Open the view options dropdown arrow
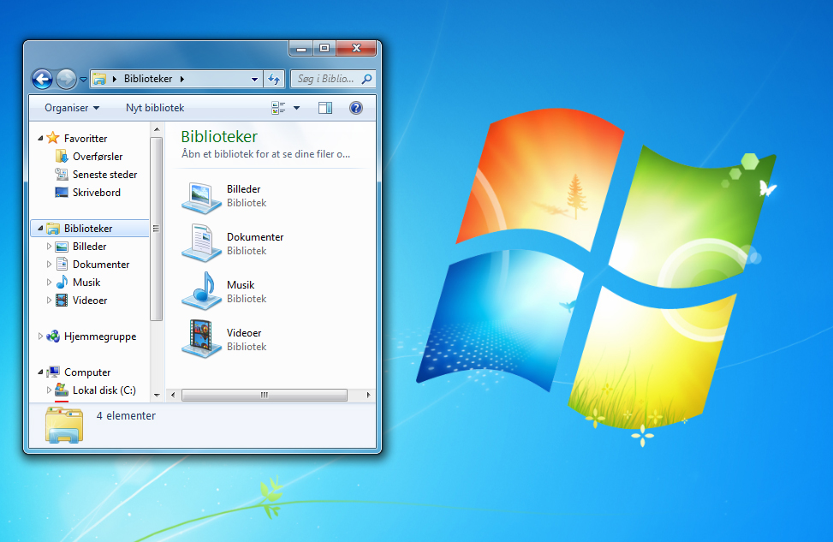The image size is (833, 542). [x=296, y=108]
